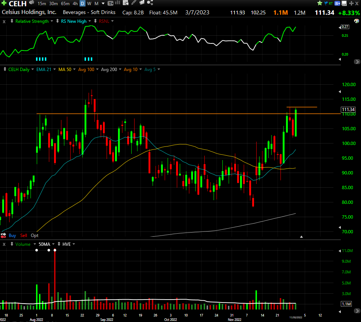Select the W weekly timeframe

click(x=89, y=3)
